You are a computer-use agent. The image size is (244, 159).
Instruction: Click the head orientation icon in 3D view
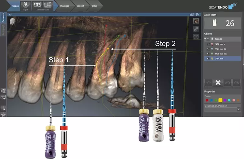click(x=13, y=21)
